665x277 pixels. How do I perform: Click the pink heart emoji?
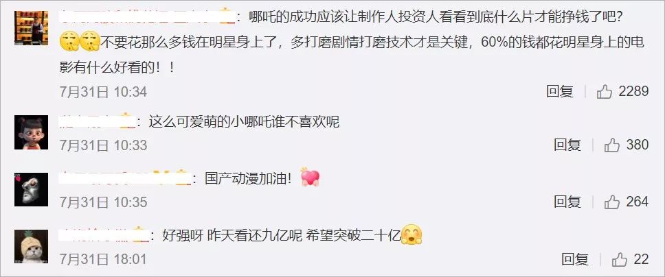pyautogui.click(x=310, y=178)
